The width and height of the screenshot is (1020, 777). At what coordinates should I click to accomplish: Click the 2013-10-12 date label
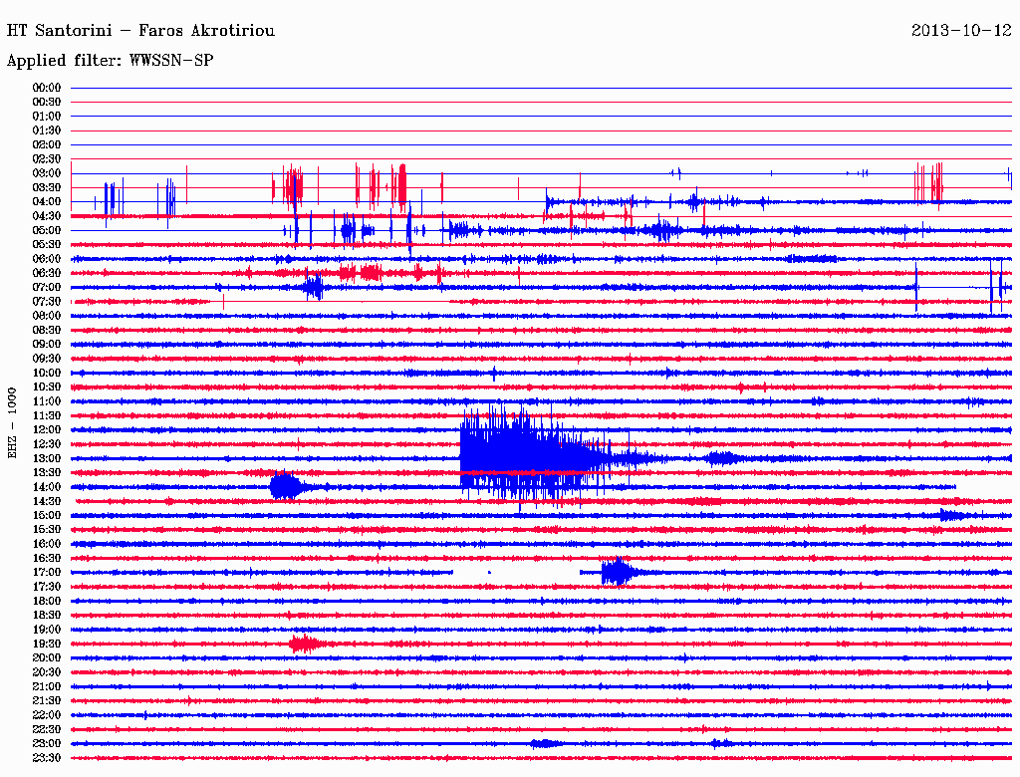click(x=961, y=31)
